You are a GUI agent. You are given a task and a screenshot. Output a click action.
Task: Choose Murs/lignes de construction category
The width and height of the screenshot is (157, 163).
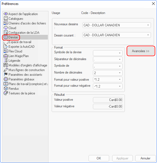point(27,70)
